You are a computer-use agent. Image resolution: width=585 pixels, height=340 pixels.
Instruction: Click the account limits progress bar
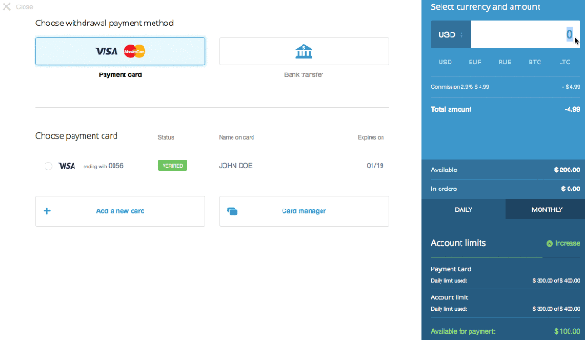(x=506, y=257)
